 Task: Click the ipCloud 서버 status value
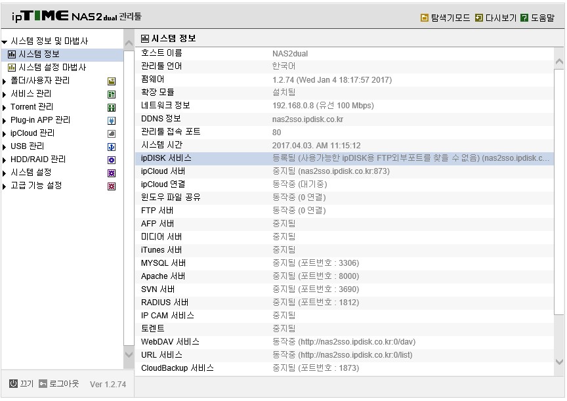pyautogui.click(x=331, y=171)
